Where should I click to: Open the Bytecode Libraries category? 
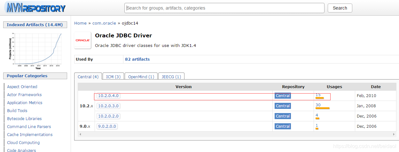pyautogui.click(x=24, y=118)
